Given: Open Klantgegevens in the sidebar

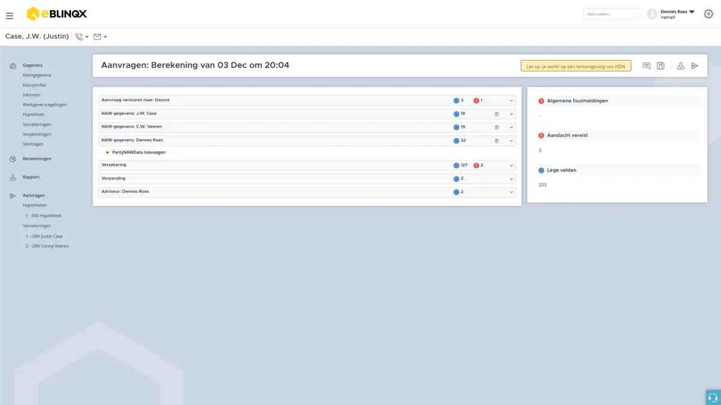Looking at the screenshot, I should (x=37, y=75).
